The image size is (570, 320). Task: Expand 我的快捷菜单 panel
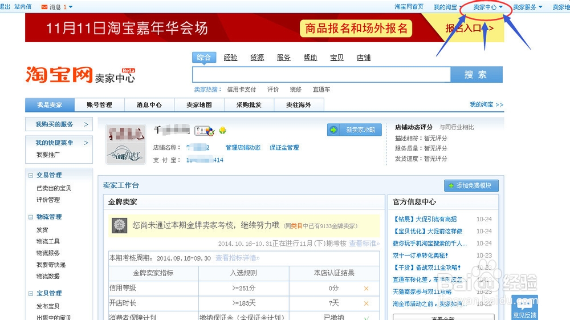pyautogui.click(x=59, y=143)
